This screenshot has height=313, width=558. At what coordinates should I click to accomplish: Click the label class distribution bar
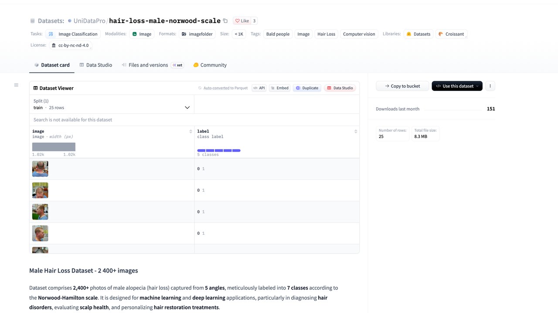point(219,150)
